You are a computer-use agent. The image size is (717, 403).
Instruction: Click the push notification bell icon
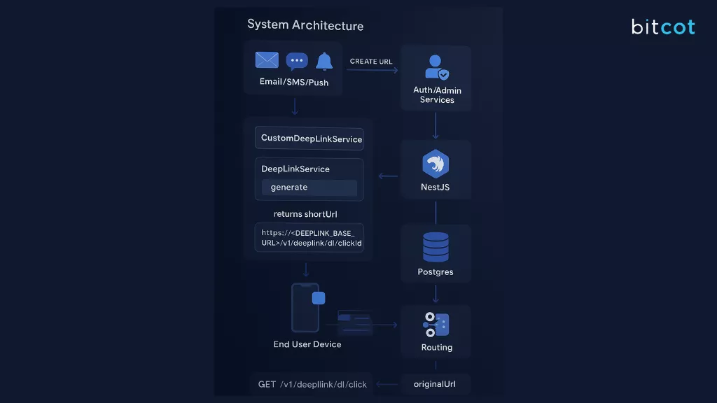click(323, 61)
